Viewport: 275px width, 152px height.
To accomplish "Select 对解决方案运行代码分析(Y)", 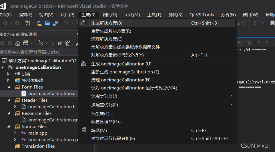I will [x=157, y=55].
